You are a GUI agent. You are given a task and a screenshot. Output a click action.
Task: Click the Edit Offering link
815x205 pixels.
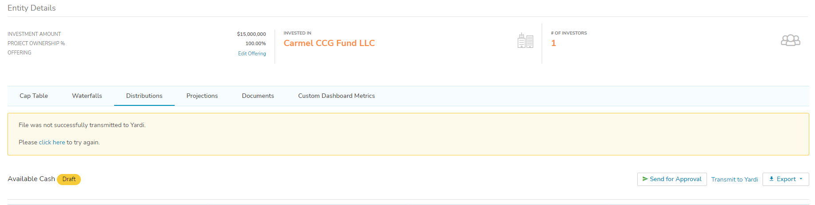252,54
